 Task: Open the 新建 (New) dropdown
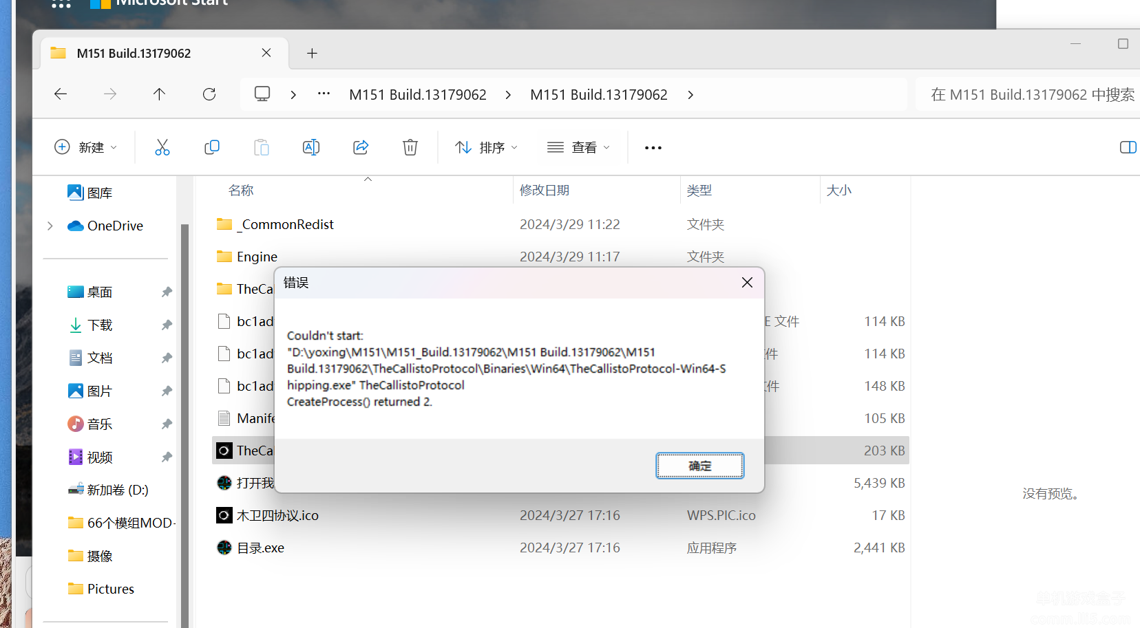point(86,147)
